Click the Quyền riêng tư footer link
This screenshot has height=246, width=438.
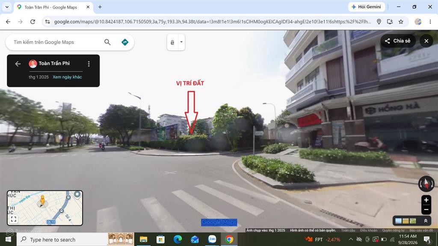394,230
